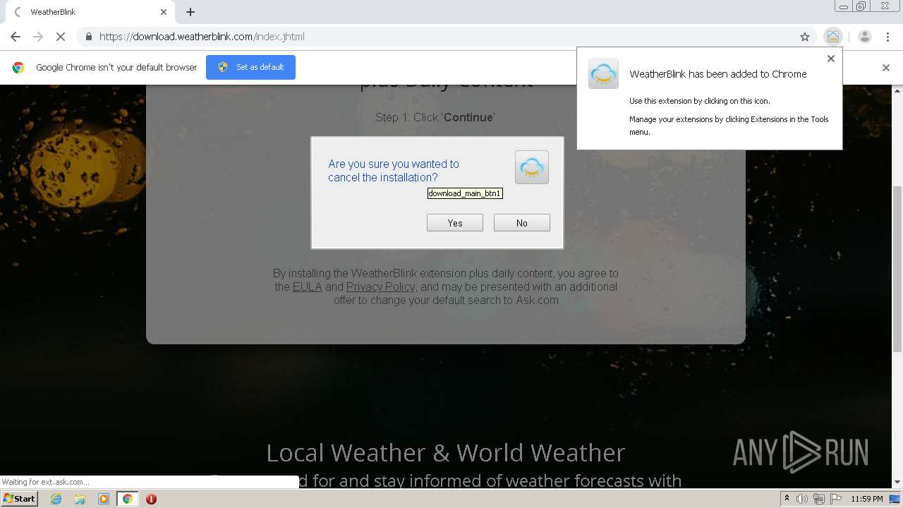Show hidden system tray icons
This screenshot has height=508, width=903.
(787, 499)
